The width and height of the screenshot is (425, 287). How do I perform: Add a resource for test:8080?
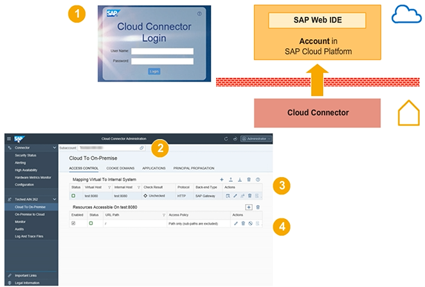click(x=249, y=207)
